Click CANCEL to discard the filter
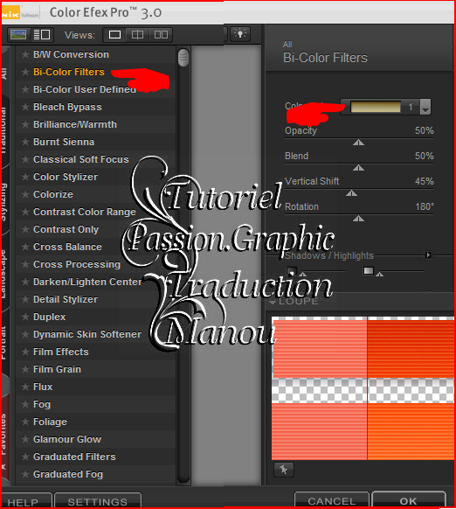This screenshot has width=456, height=509. [x=331, y=500]
